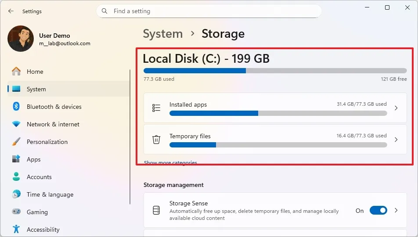Click the m__lab@outlook.com account email
The height and width of the screenshot is (237, 418).
click(x=65, y=43)
